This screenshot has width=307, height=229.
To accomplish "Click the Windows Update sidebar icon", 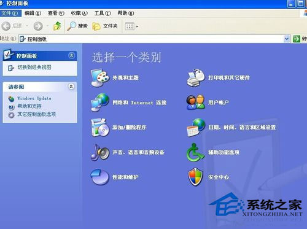I will click(x=11, y=99).
